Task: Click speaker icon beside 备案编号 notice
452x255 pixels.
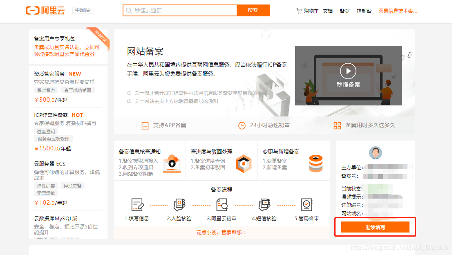Action: tap(129, 101)
